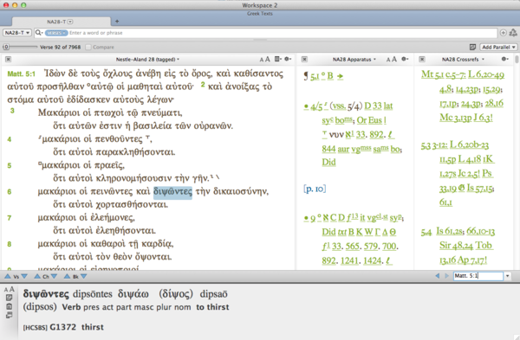Open the Add Parallel dropdown
Screen dimensions: 520x340
point(498,47)
